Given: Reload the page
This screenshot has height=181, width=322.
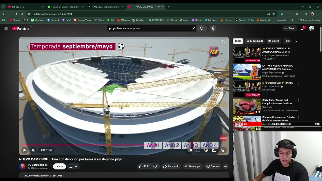Looking at the screenshot, I should point(16,14).
